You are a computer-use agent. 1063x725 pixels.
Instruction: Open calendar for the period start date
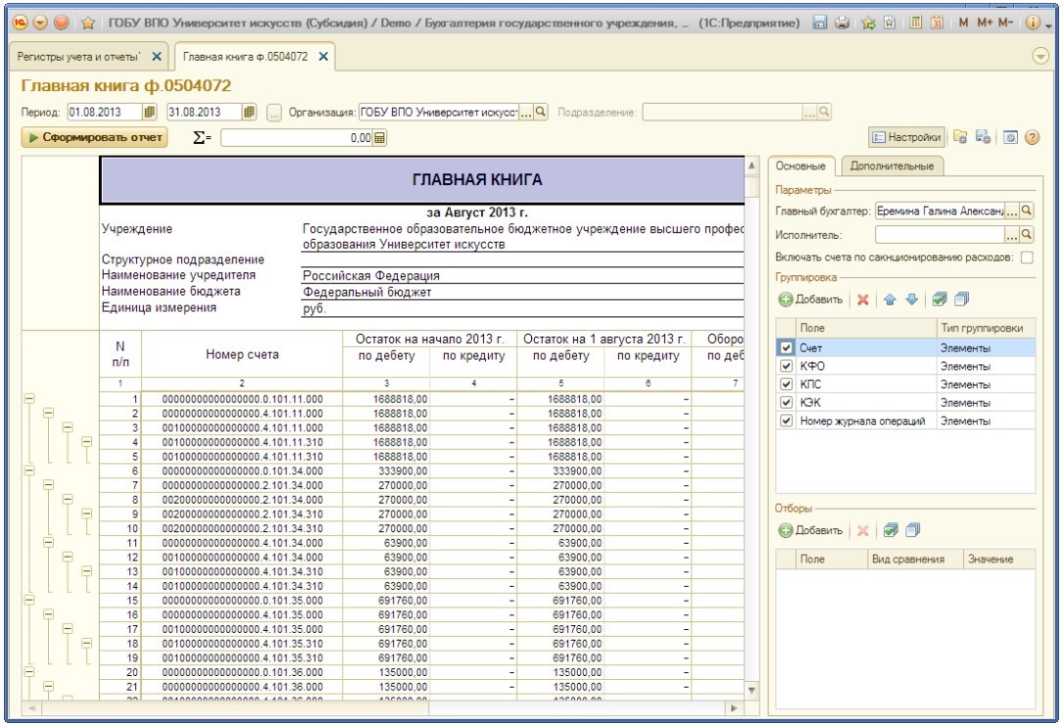[x=150, y=112]
